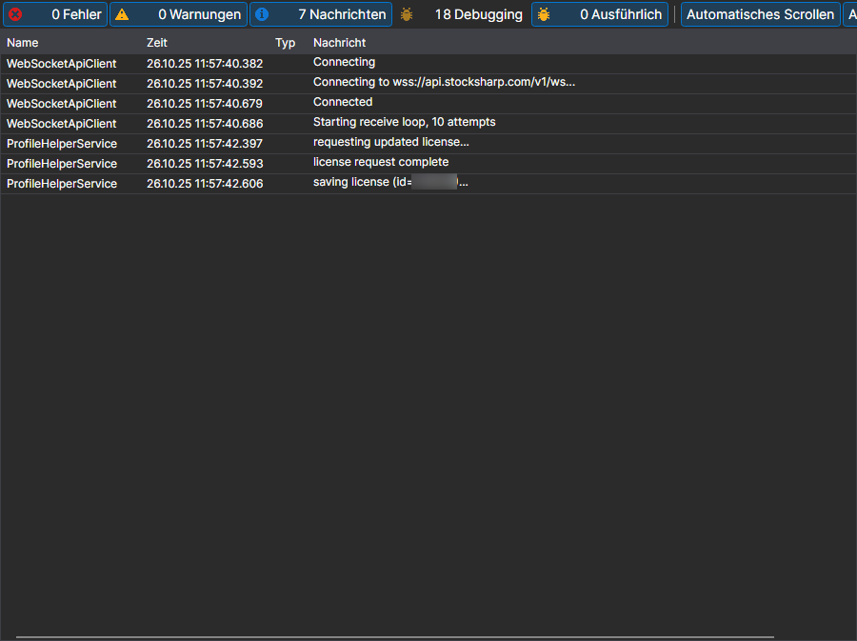
Task: Click ProfileHelperService in 'license request complete' row
Action: tap(62, 164)
